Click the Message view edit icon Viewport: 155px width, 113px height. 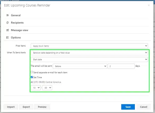pyautogui.click(x=7, y=30)
